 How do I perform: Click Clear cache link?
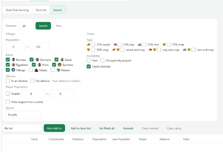coord(174,128)
